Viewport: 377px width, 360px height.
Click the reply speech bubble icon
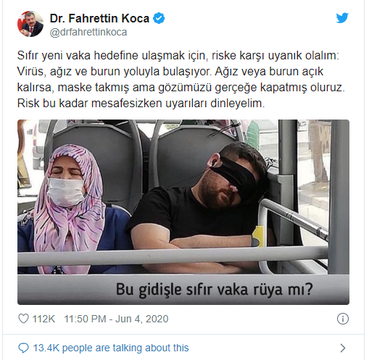(23, 348)
